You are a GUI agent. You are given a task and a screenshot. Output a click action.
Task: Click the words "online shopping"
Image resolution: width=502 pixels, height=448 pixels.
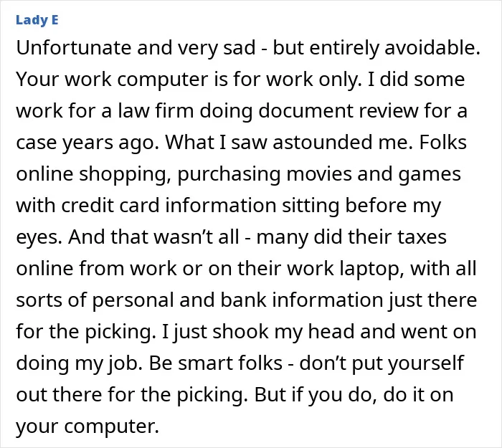(93, 173)
